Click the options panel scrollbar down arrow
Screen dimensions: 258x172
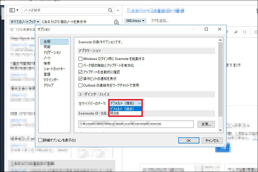tap(220, 130)
